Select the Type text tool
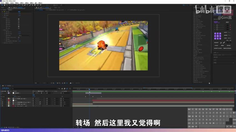The width and height of the screenshot is (236, 132). coord(27,5)
